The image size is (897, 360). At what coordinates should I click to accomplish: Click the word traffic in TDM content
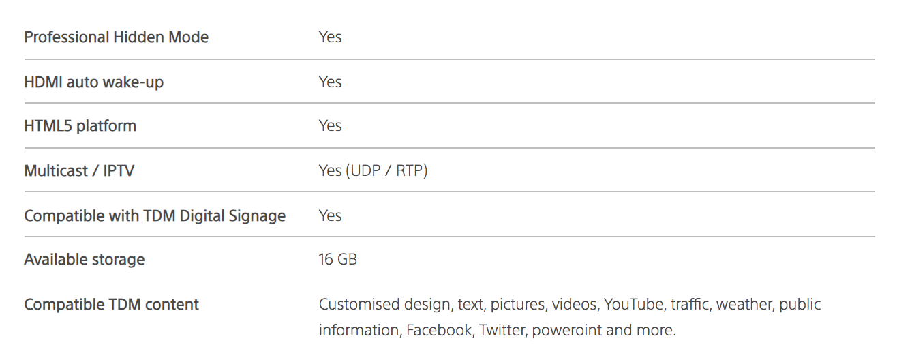coord(689,304)
